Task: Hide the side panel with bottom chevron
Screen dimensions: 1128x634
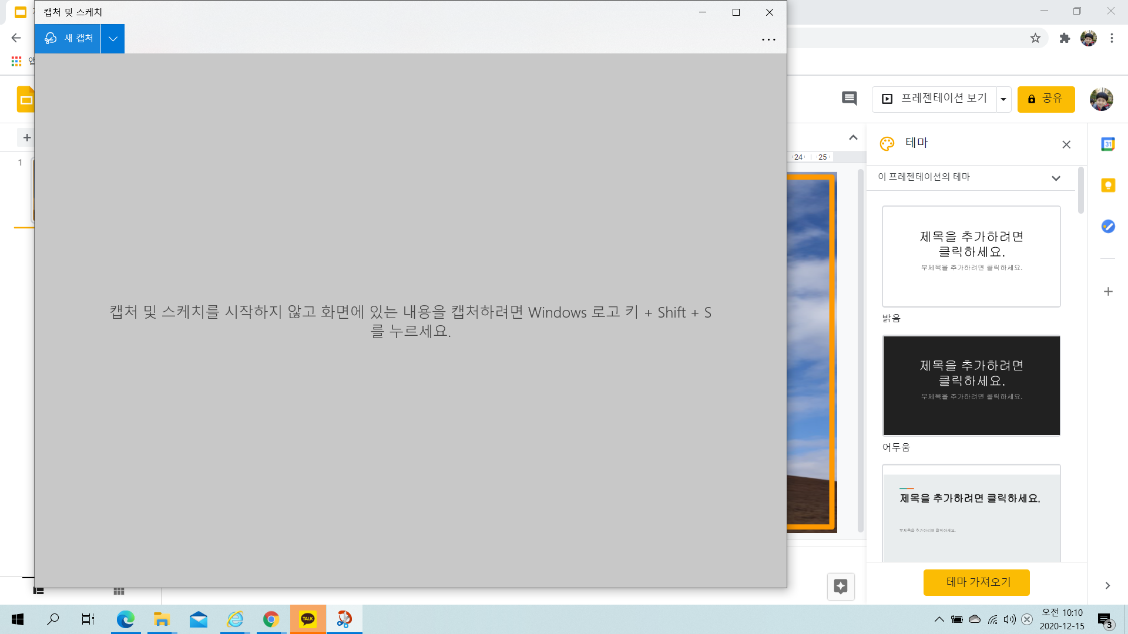Action: pyautogui.click(x=1107, y=585)
